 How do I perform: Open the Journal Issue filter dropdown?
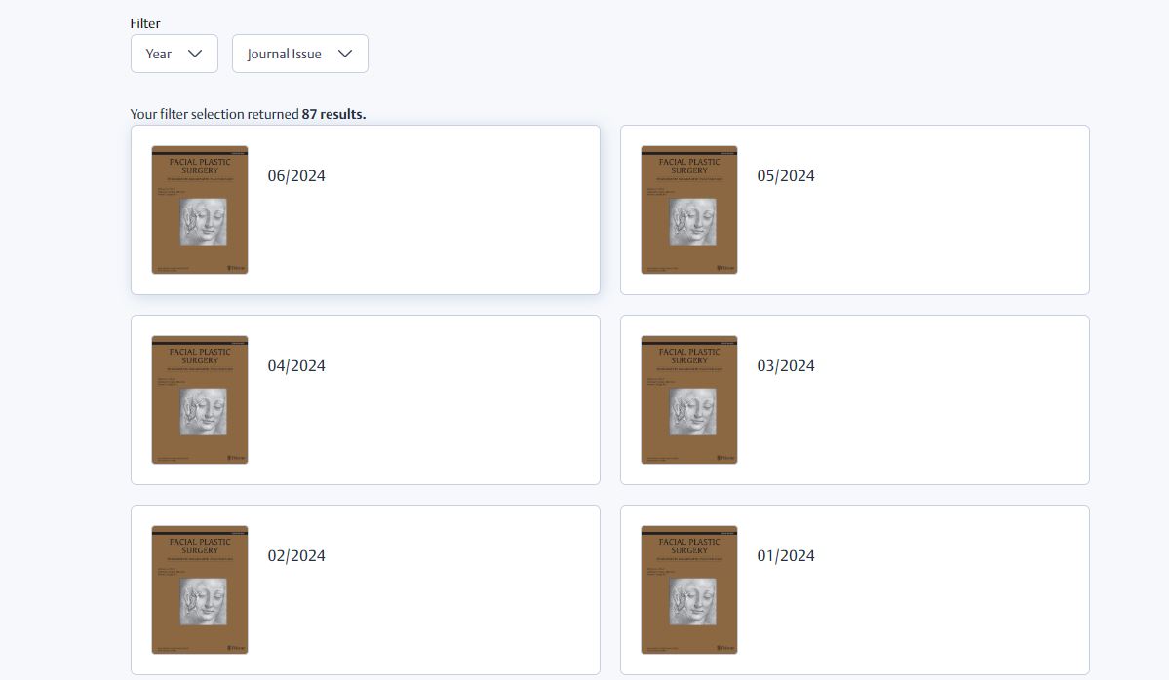[299, 54]
